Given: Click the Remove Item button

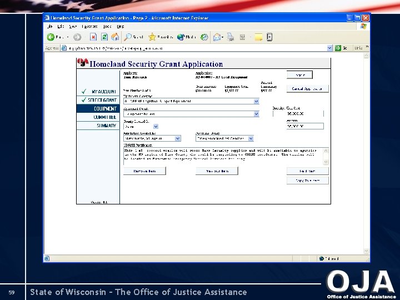Looking at the screenshot, I should coord(144,171).
